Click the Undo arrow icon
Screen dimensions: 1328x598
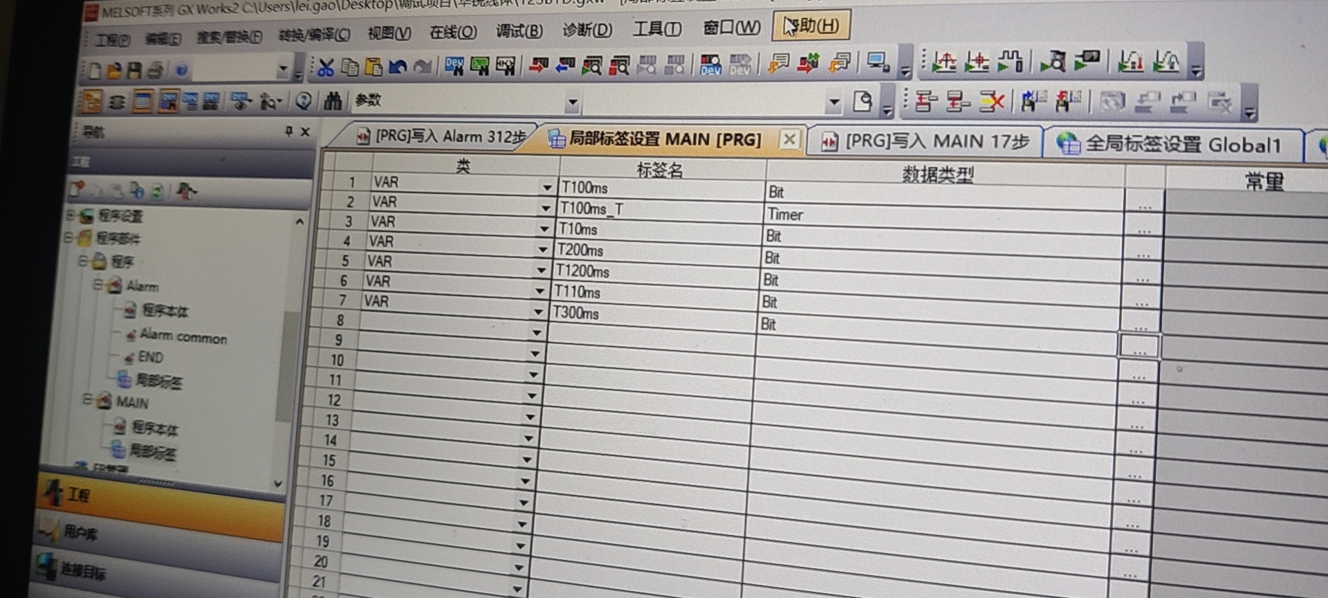[398, 67]
